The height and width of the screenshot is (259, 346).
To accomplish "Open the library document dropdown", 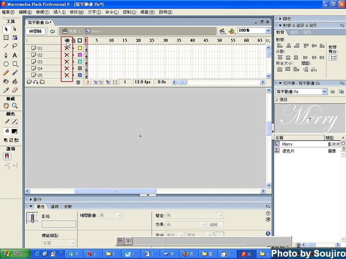I will [324, 92].
